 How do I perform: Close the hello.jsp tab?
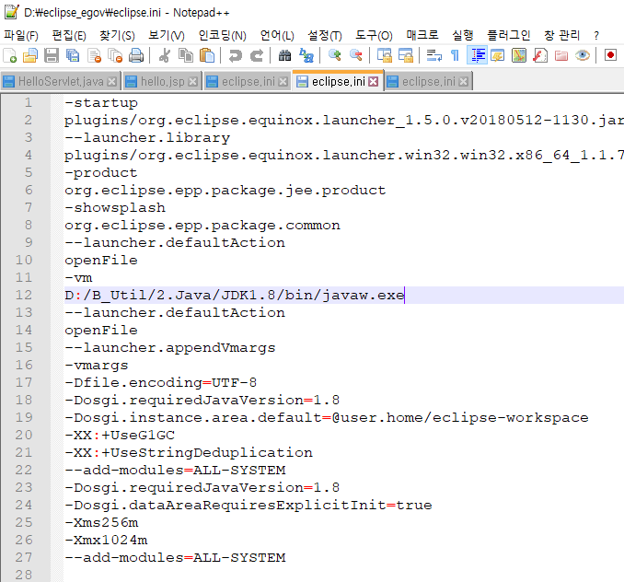pos(193,82)
